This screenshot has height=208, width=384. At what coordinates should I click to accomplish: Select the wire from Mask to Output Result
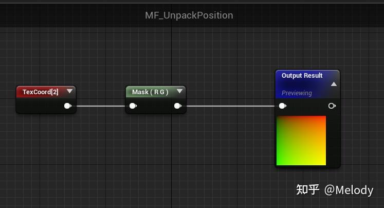click(231, 106)
